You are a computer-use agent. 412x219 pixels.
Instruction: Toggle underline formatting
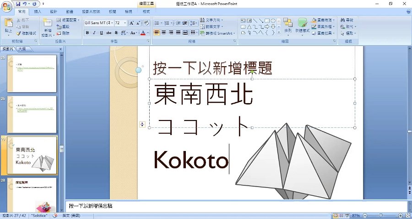point(102,33)
